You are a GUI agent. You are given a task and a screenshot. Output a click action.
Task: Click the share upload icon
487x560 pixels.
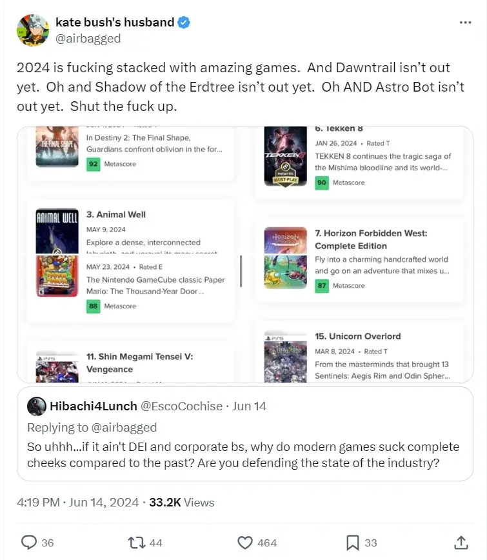(461, 542)
